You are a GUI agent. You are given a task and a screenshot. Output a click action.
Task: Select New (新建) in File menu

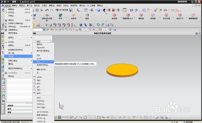(x=18, y=9)
